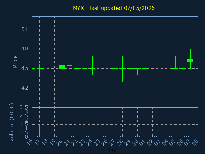205x154 pixels.
Task: Click the long wick candle on day 28
Action: 122,69
